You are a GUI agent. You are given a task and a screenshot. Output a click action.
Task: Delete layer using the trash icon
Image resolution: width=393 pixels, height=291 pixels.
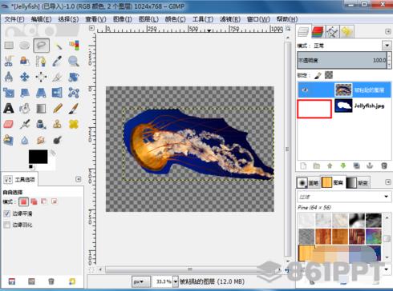tap(383, 166)
